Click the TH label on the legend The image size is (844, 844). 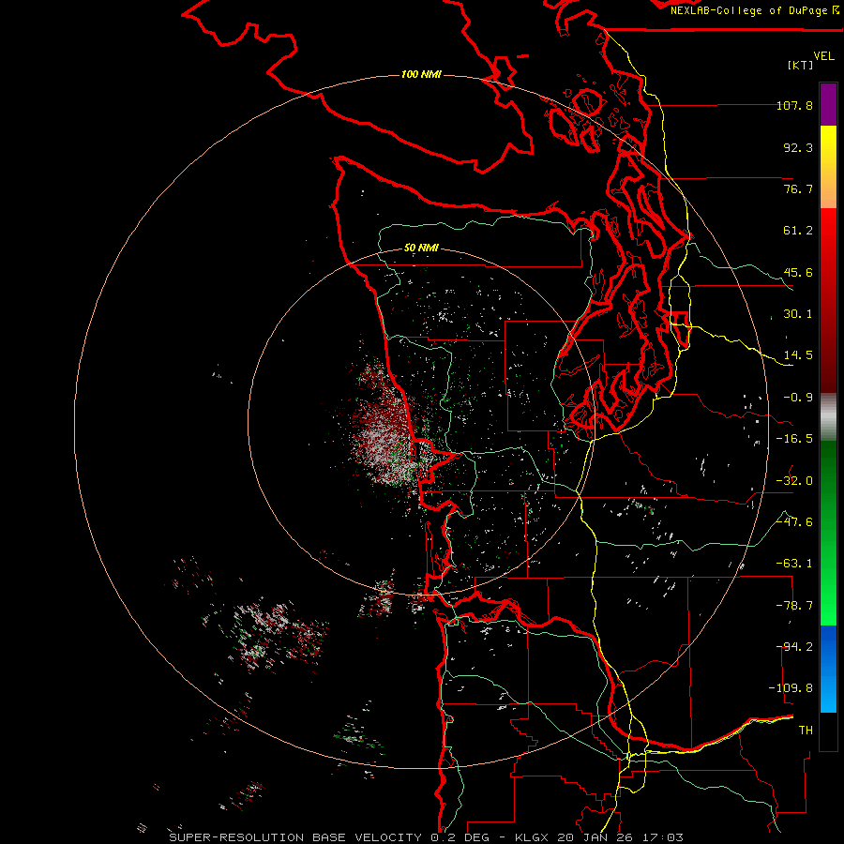pyautogui.click(x=806, y=731)
